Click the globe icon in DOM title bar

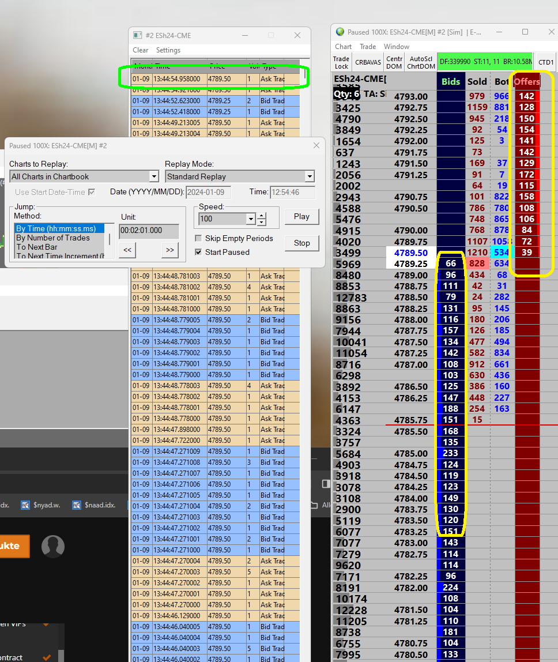coord(340,32)
